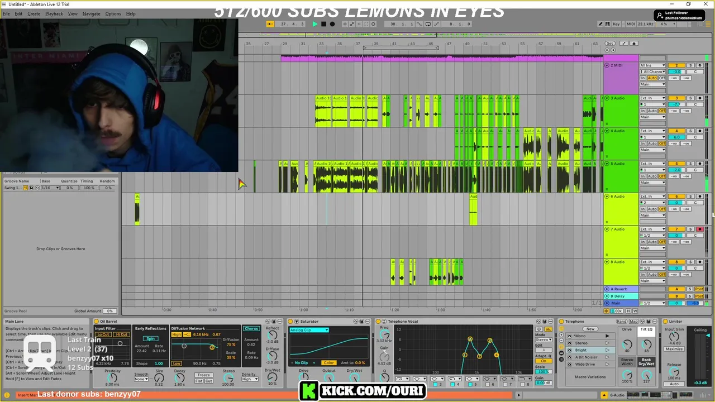
Task: Open Saturator Analog Clip curve dropdown
Action: coord(309,330)
